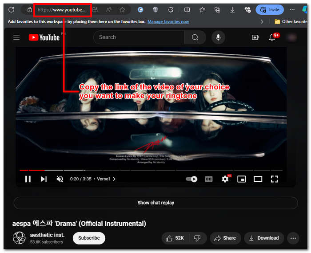Open the Collections icon

coord(217,9)
